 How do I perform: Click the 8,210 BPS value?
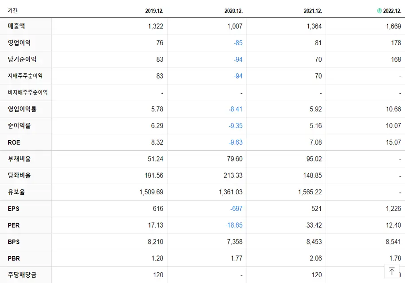click(x=156, y=242)
